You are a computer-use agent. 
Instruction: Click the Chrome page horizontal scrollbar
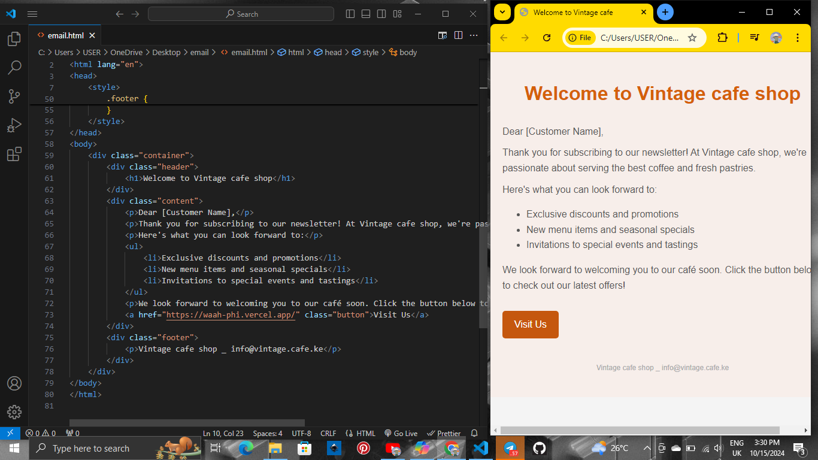pos(640,430)
